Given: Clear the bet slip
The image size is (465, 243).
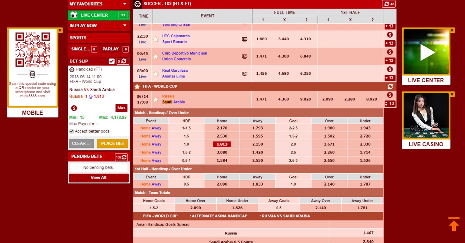Looking at the screenshot, I should 81,143.
